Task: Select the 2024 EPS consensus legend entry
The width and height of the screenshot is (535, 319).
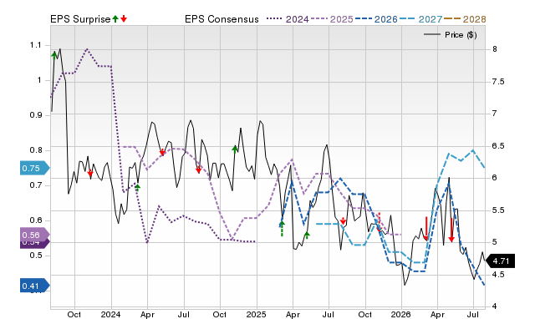Action: 288,19
